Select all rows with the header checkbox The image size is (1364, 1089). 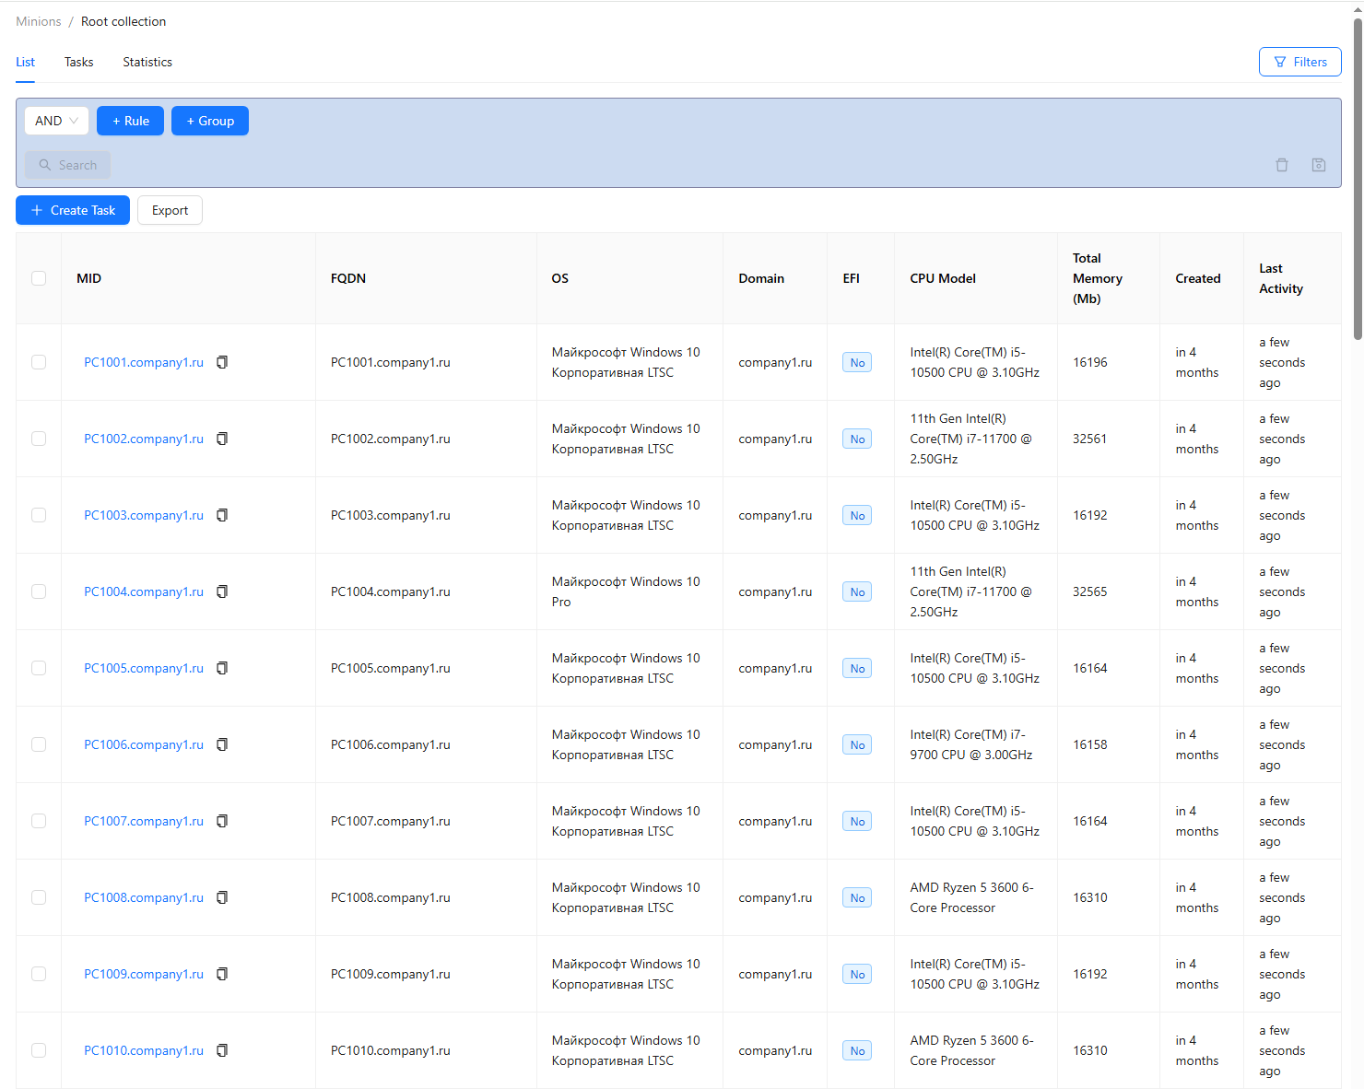pyautogui.click(x=39, y=278)
